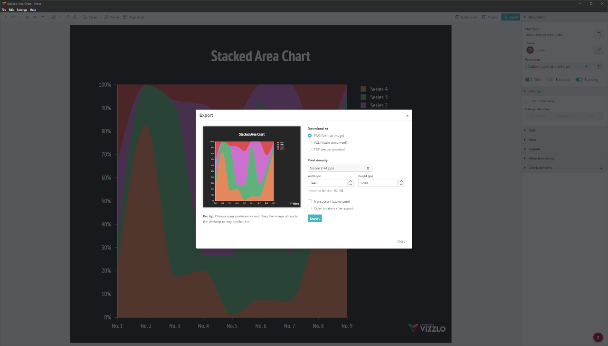Click the red help question mark icon
This screenshot has width=608, height=346.
pos(598,337)
